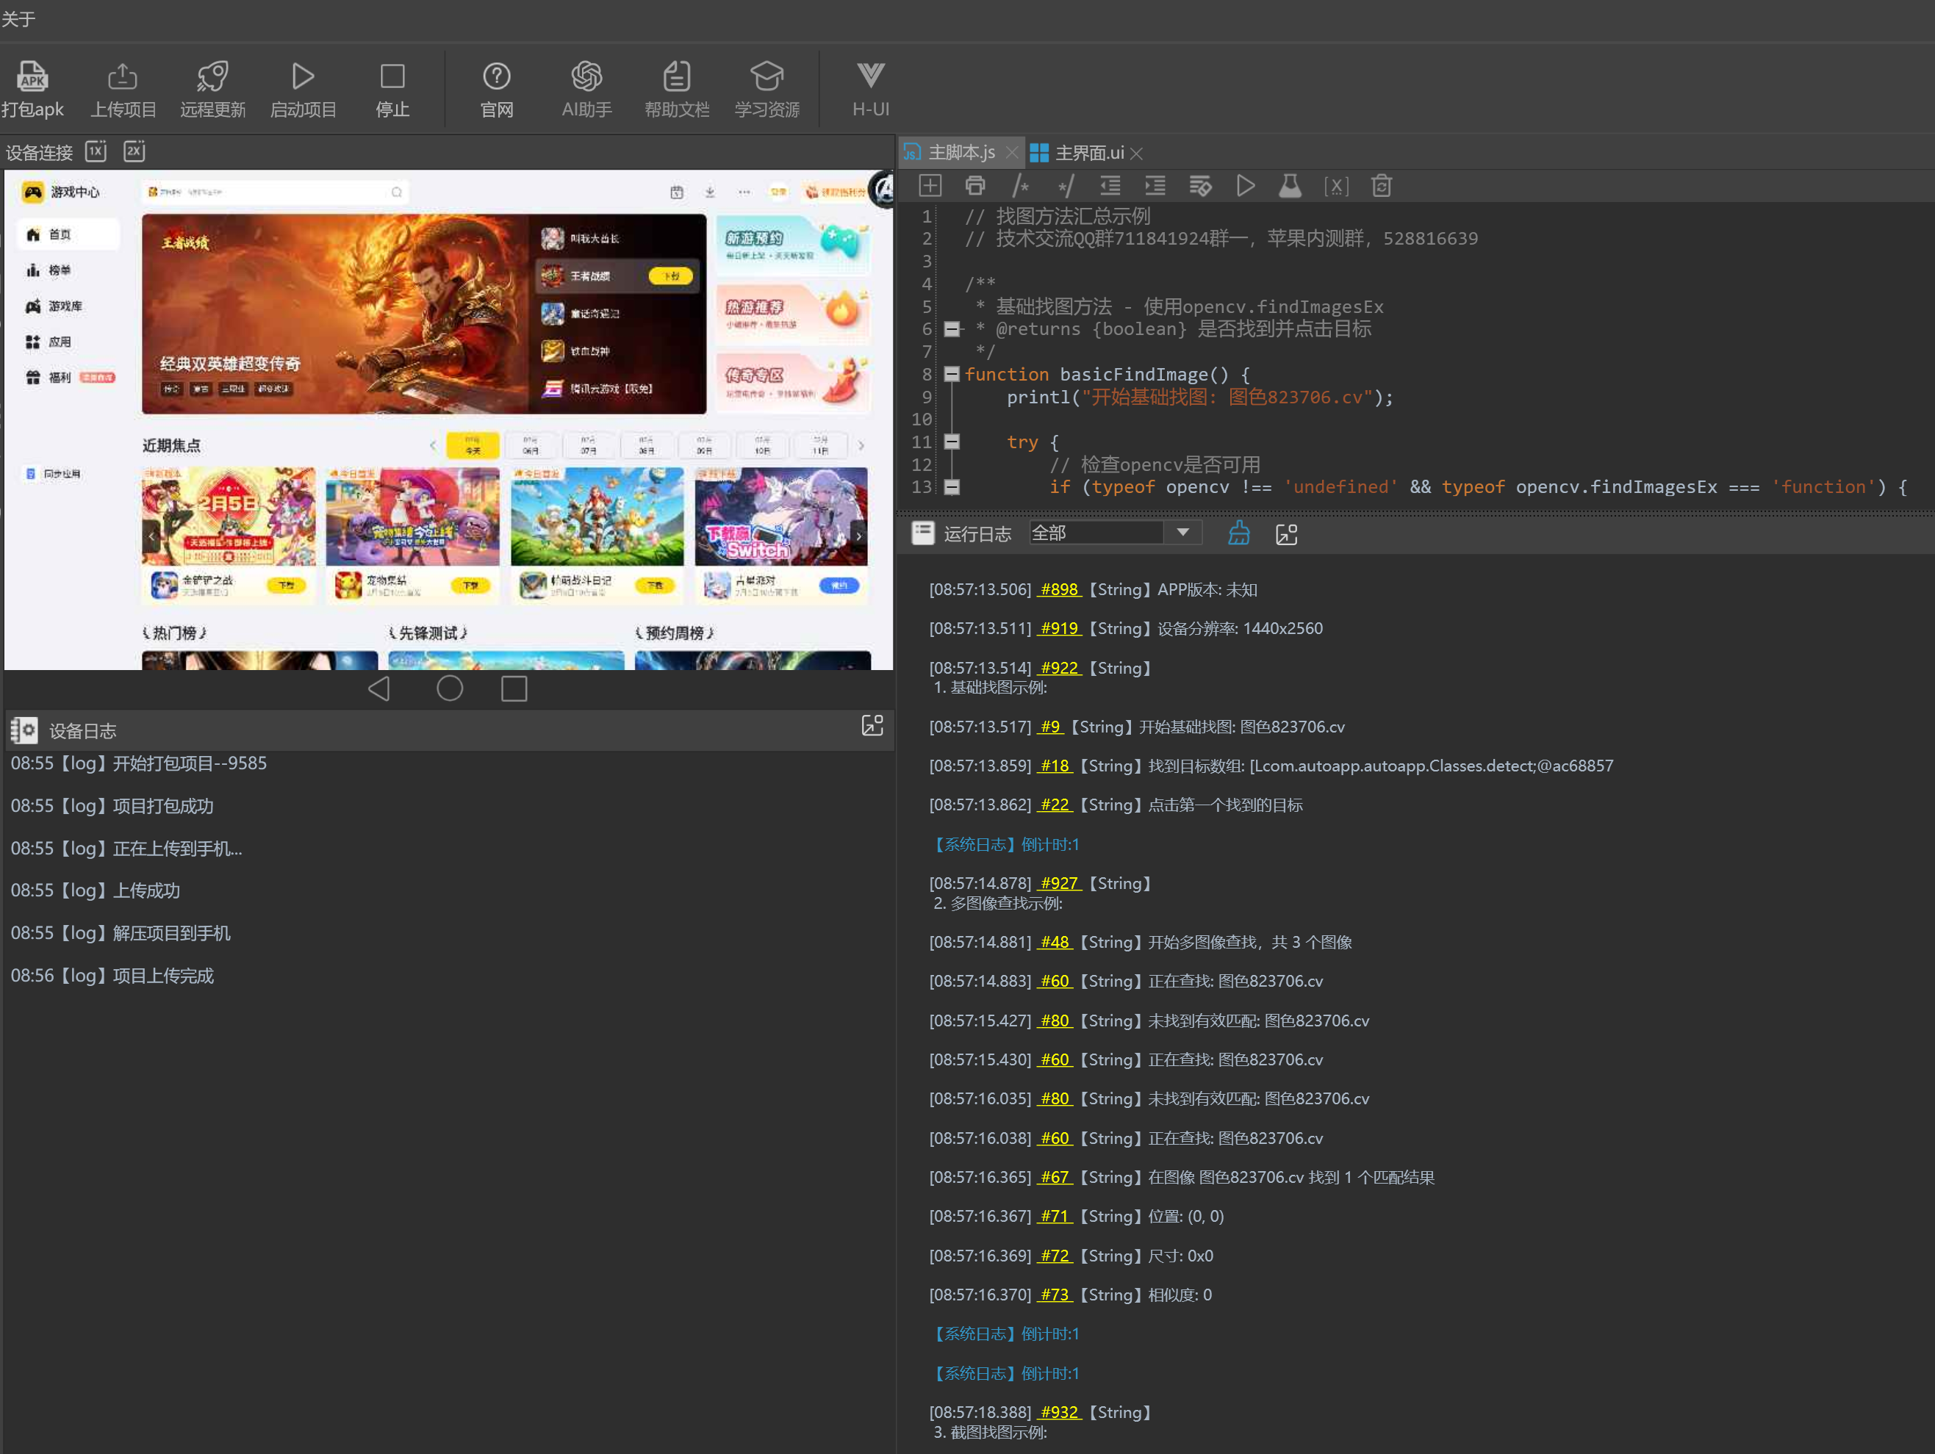Collapse the try block fold marker

point(952,442)
